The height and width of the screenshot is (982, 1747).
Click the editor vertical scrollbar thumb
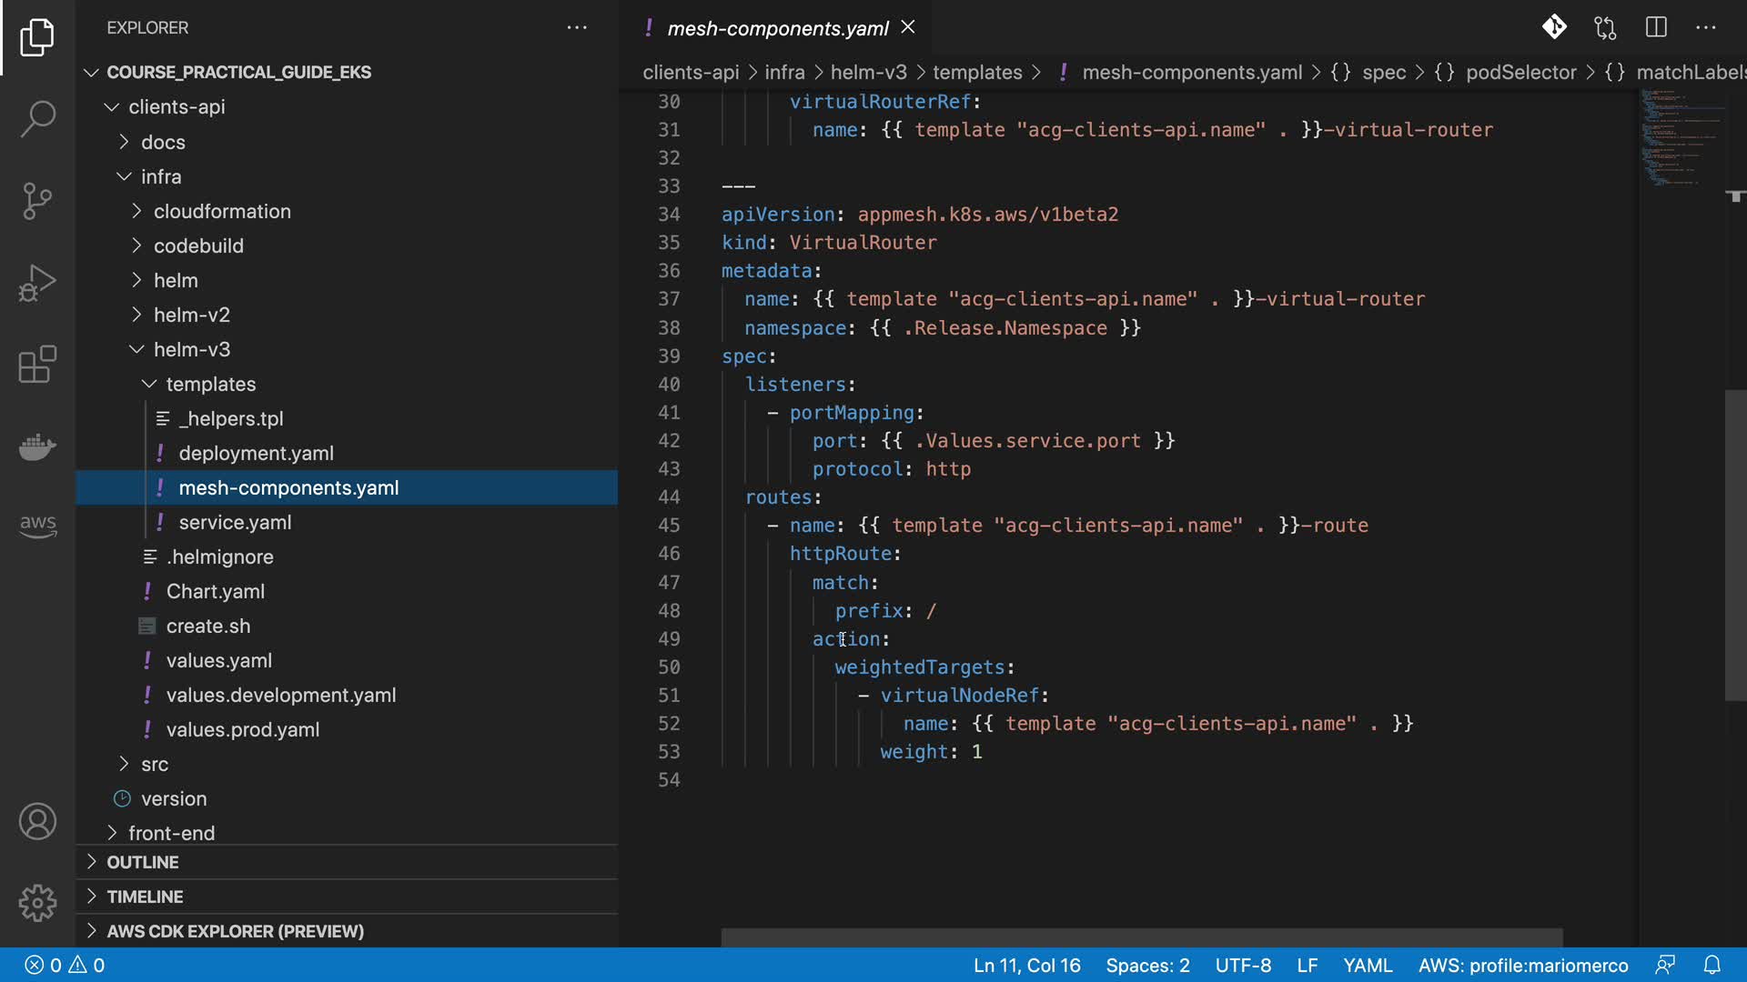point(1735,546)
